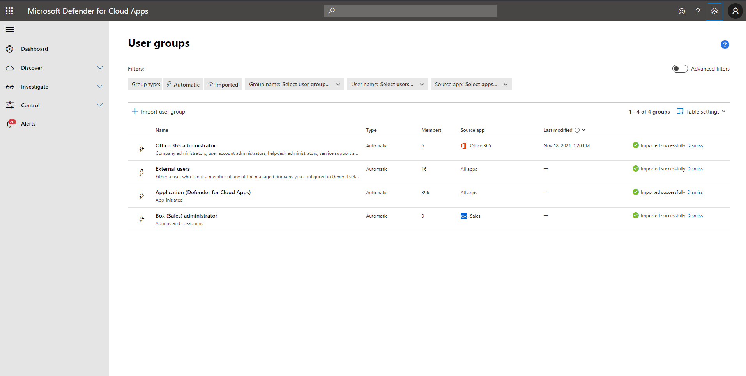
Task: Open the Control section
Action: (x=30, y=105)
